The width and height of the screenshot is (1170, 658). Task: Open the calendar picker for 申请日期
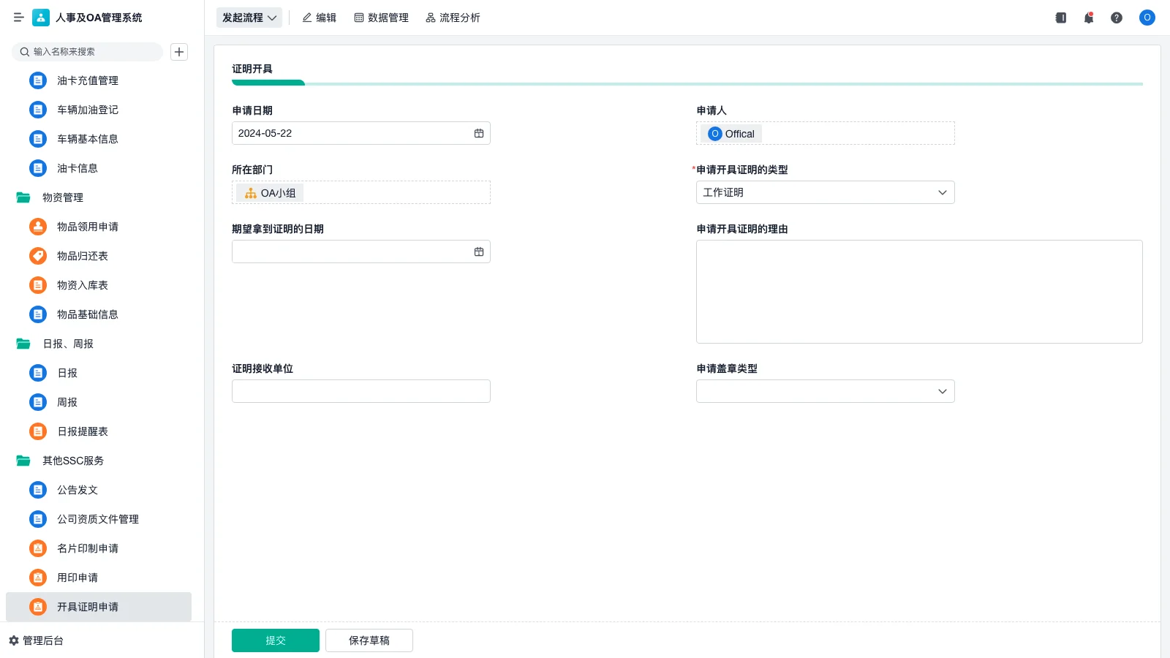(x=479, y=133)
